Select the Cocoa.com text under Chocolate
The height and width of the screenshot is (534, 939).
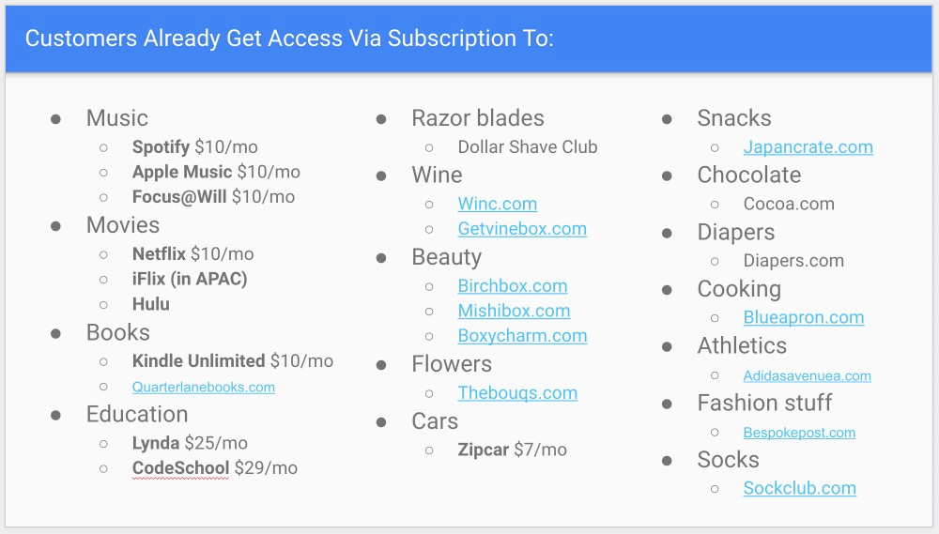click(789, 204)
